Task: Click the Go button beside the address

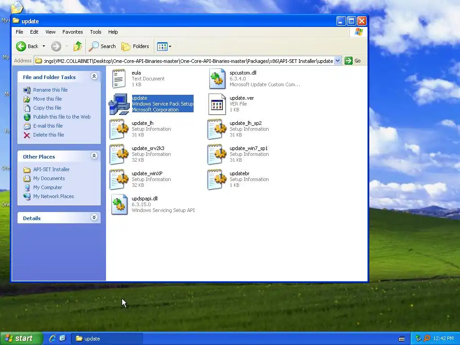Action: [x=353, y=61]
